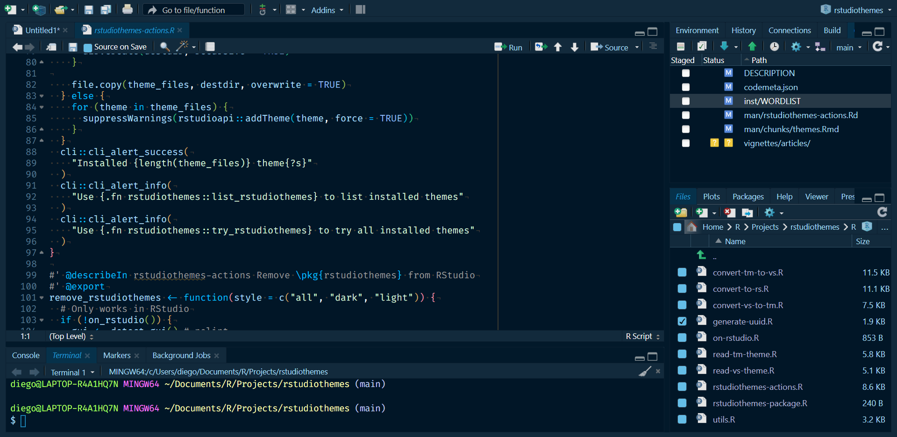The height and width of the screenshot is (437, 897).
Task: Uncheck the generate-uuid.R file selection
Action: pos(682,321)
